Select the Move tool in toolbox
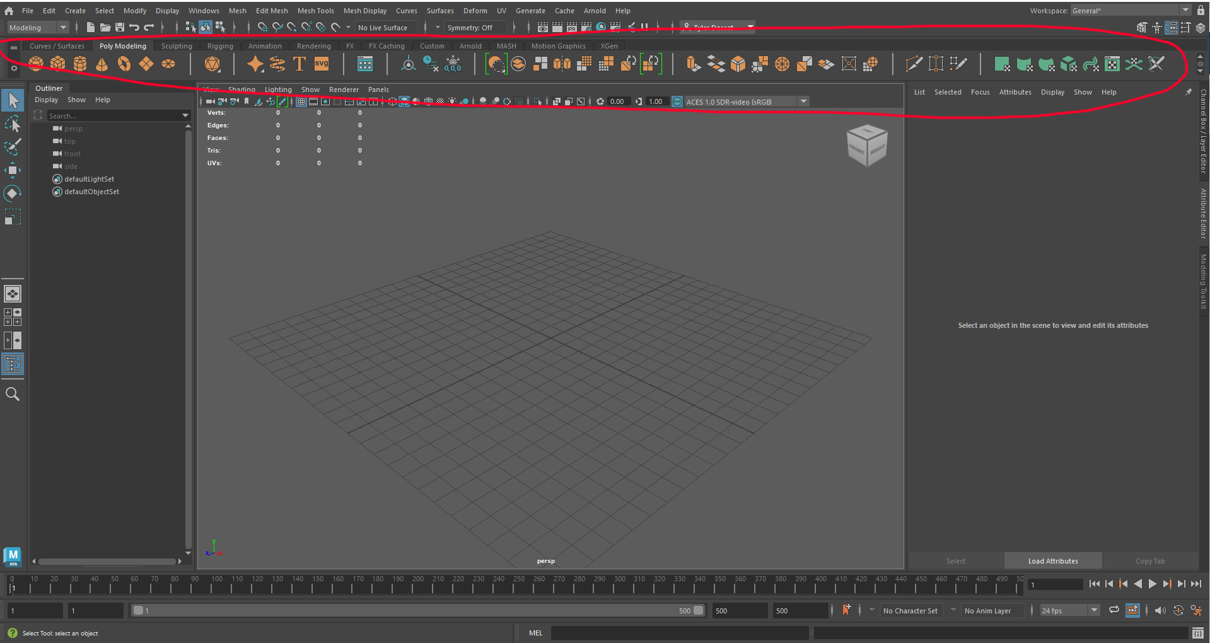The height and width of the screenshot is (643, 1210). click(13, 170)
